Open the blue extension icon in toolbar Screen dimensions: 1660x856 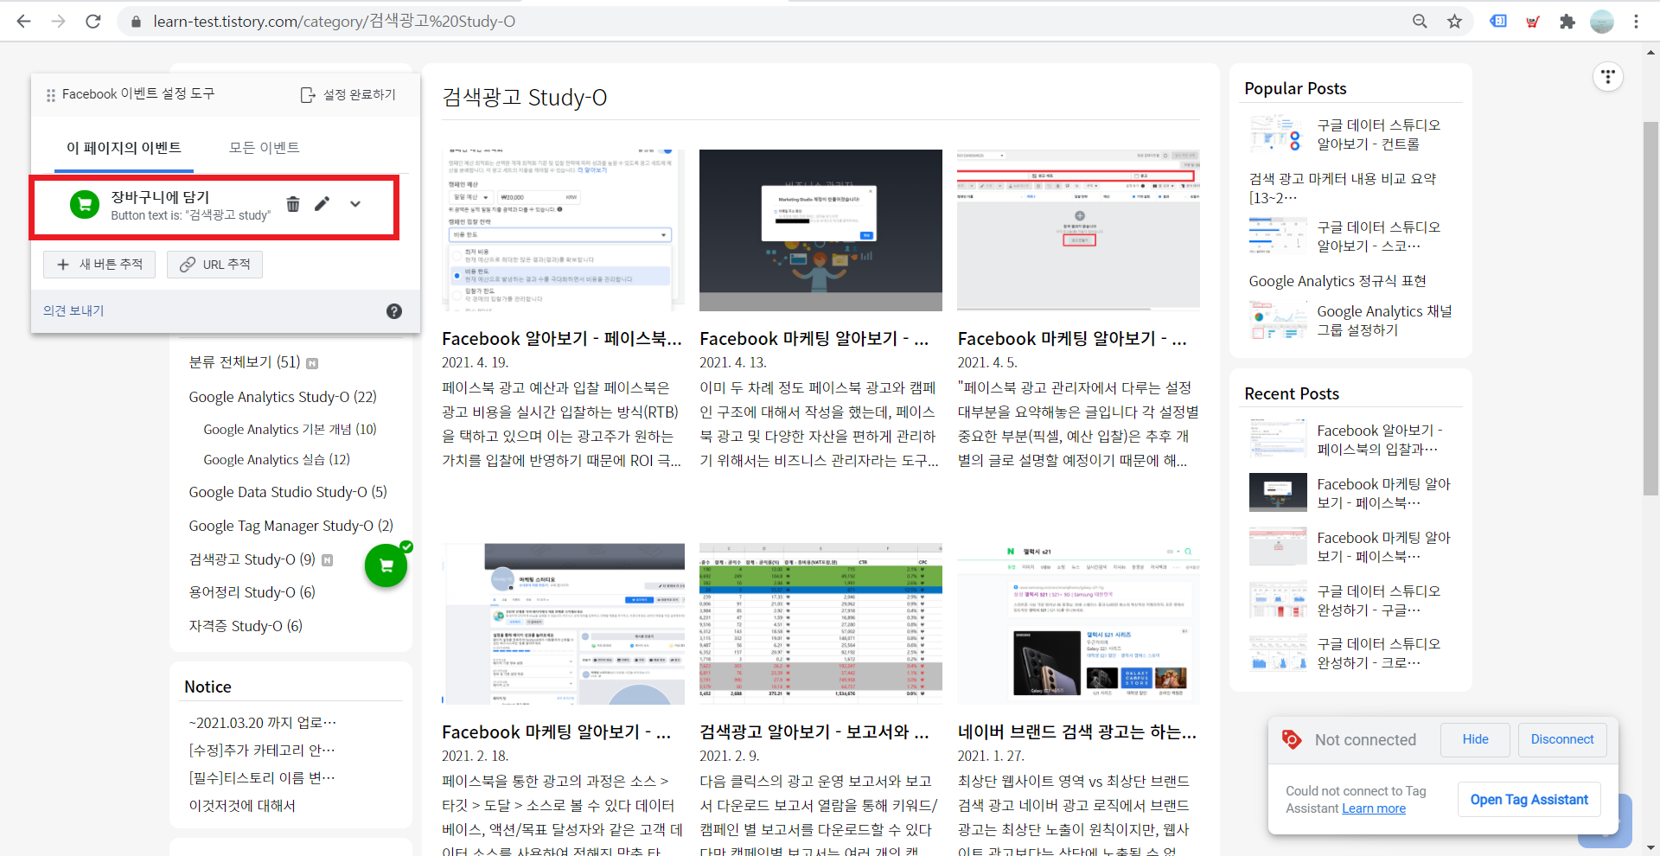point(1498,22)
